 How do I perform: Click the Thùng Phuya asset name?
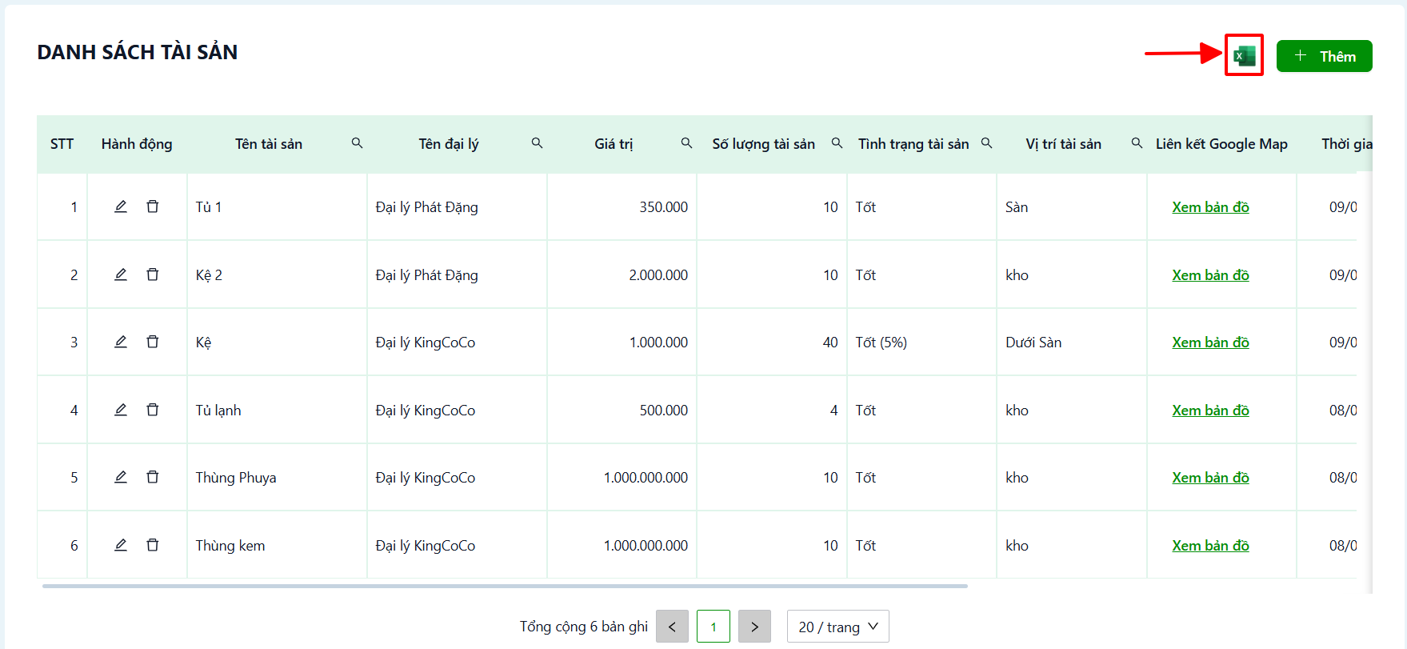pyautogui.click(x=236, y=478)
